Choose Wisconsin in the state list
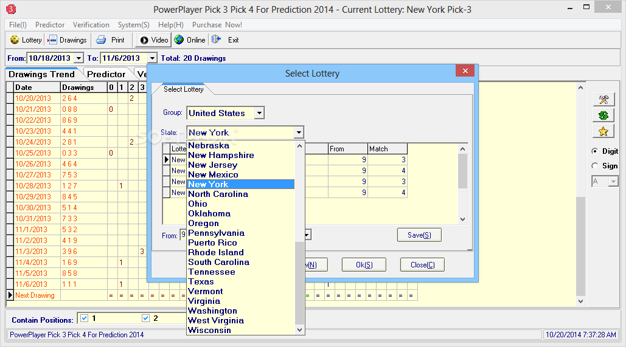This screenshot has width=626, height=347. 241,330
